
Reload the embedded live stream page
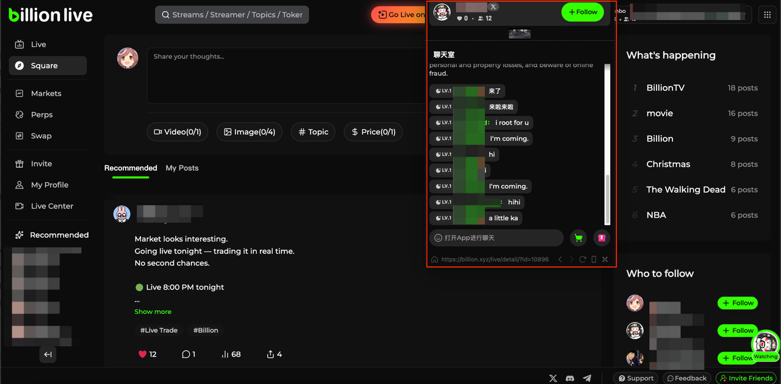[583, 260]
